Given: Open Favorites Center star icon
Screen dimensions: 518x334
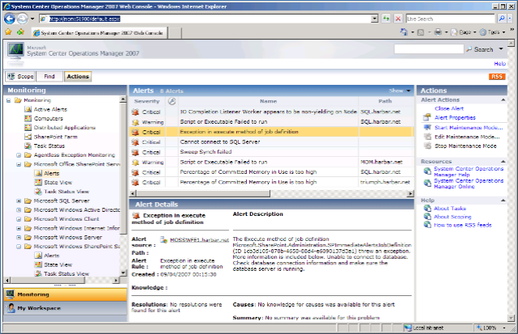Looking at the screenshot, I should pyautogui.click(x=8, y=32).
